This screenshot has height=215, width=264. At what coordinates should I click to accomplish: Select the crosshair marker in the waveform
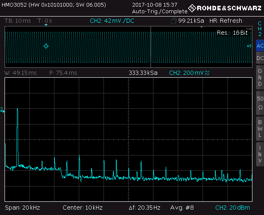[x=46, y=46]
